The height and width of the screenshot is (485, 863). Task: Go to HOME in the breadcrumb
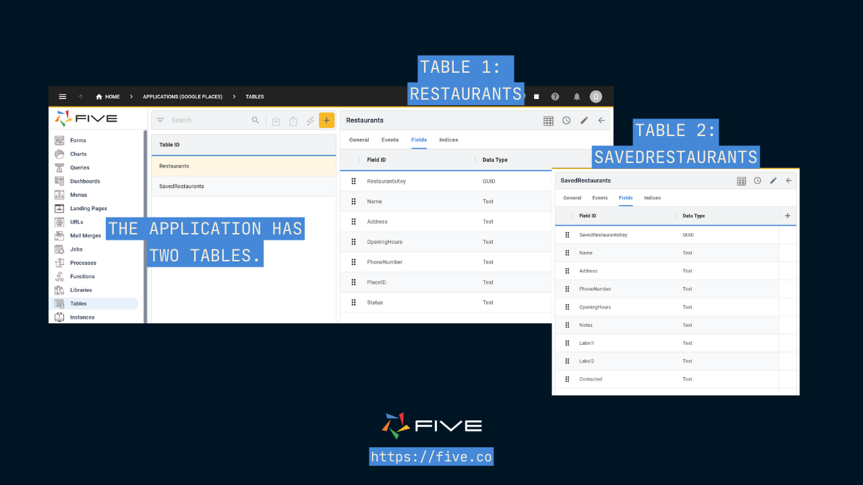click(108, 96)
